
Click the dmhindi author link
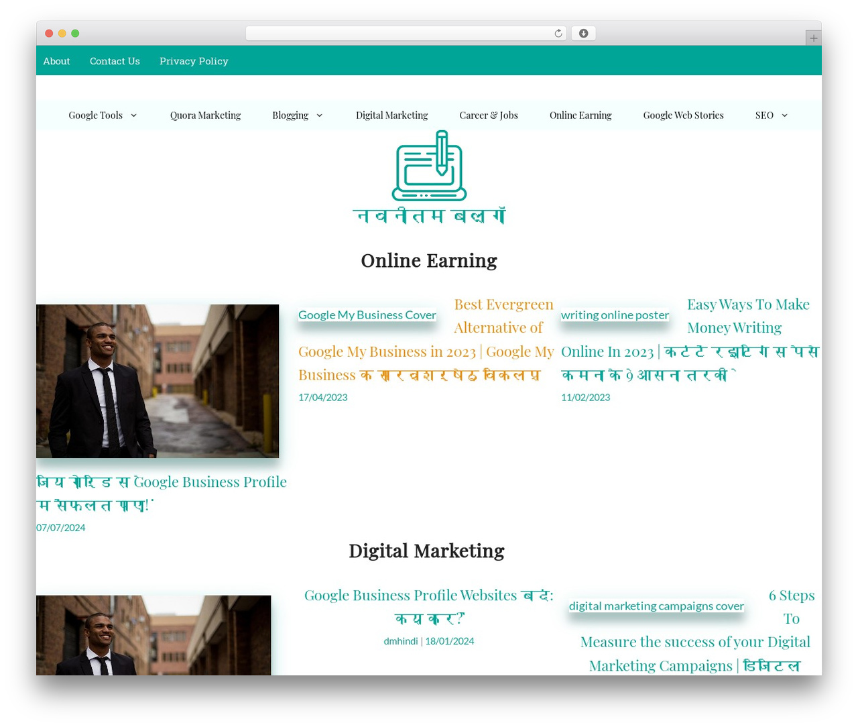[401, 641]
